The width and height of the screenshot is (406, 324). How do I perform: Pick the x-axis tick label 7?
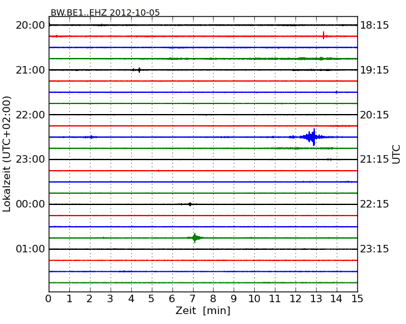coord(192,298)
